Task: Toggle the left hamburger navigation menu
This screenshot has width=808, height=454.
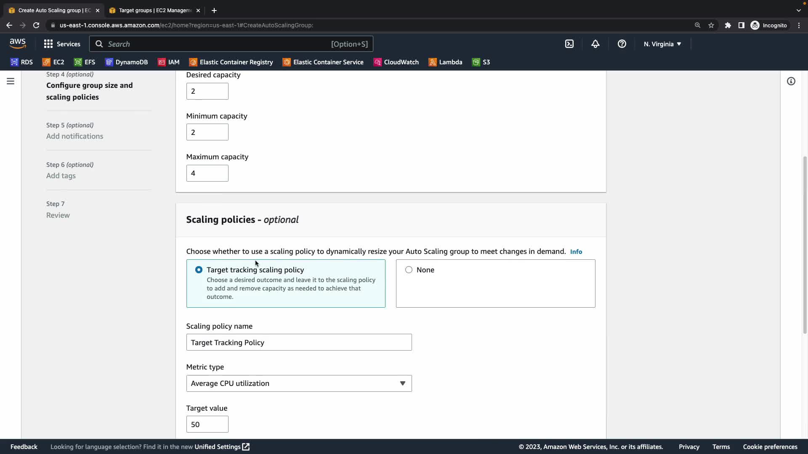Action: 11,81
